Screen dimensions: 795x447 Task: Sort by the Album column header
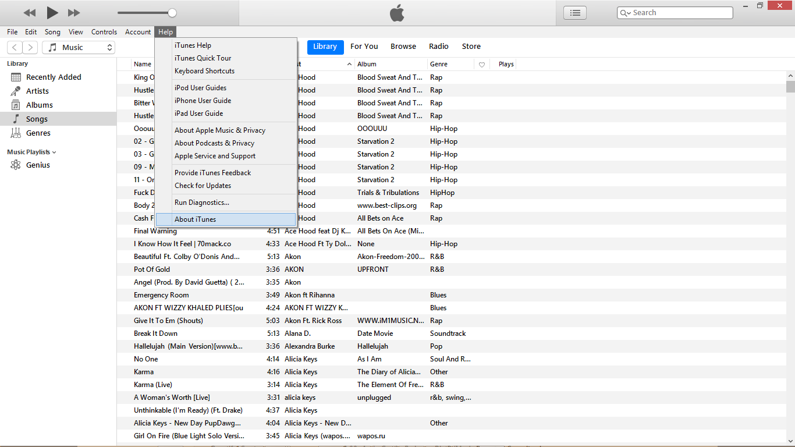[391, 64]
